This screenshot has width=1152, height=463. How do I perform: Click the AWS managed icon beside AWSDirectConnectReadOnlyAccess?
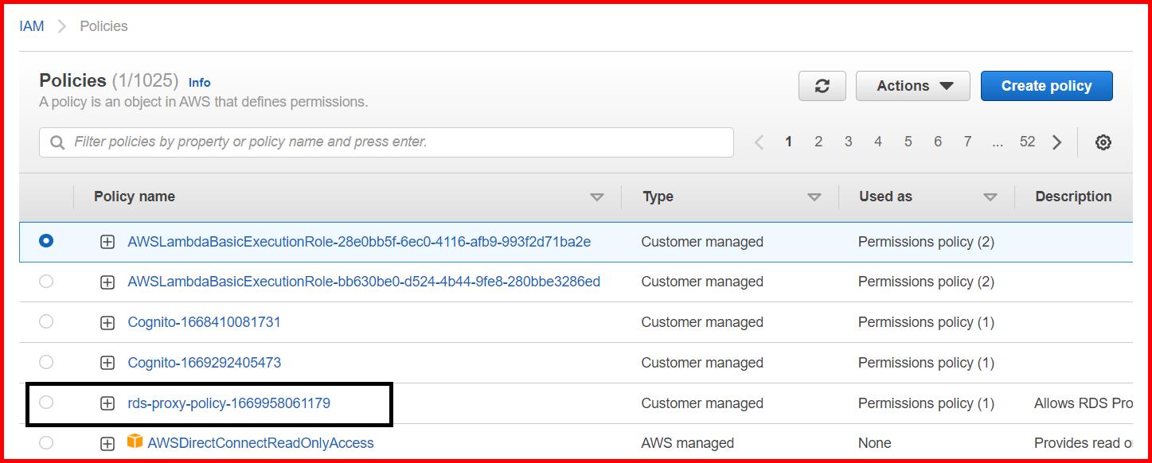click(x=134, y=442)
